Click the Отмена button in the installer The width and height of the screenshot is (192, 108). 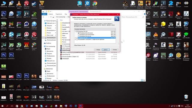point(115,49)
